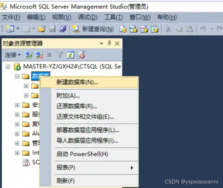Image resolution: width=223 pixels, height=188 pixels.
Task: Click the Open File folder icon
Action: (42, 29)
